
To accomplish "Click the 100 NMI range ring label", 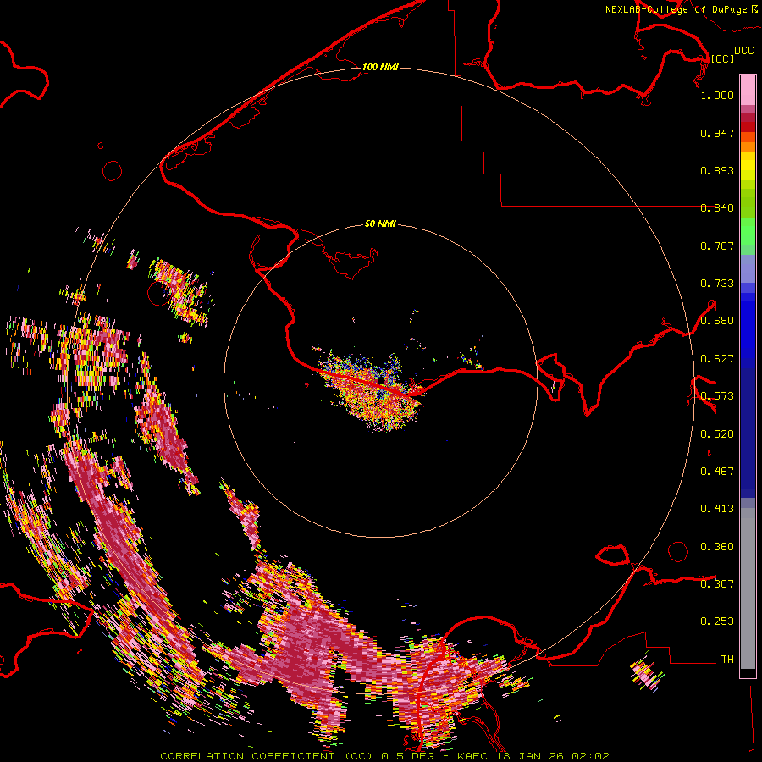I will click(380, 67).
